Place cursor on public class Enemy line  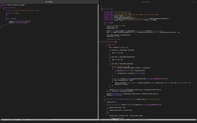point(10,8)
